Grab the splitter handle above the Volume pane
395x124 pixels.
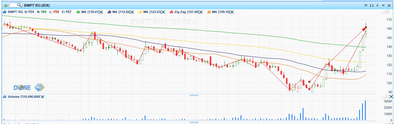pos(194,95)
